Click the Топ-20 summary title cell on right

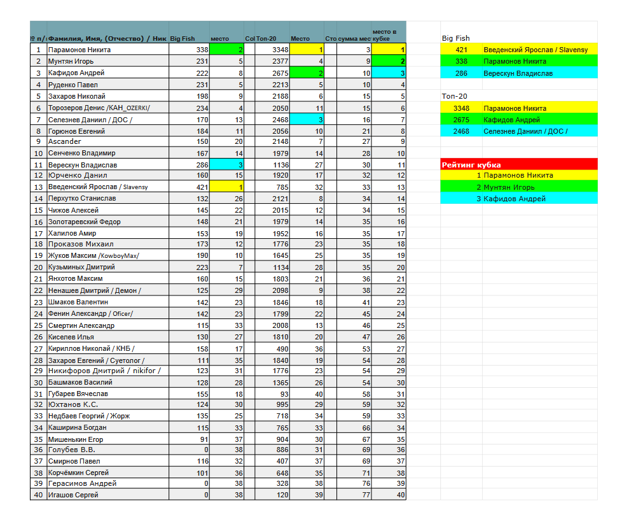click(461, 96)
